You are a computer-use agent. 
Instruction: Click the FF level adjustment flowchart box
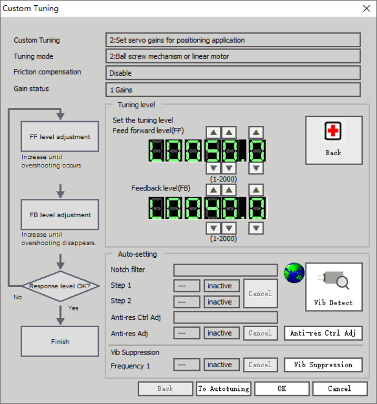tap(60, 136)
